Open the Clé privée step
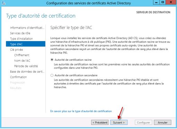The image size is (177, 129). [16, 50]
